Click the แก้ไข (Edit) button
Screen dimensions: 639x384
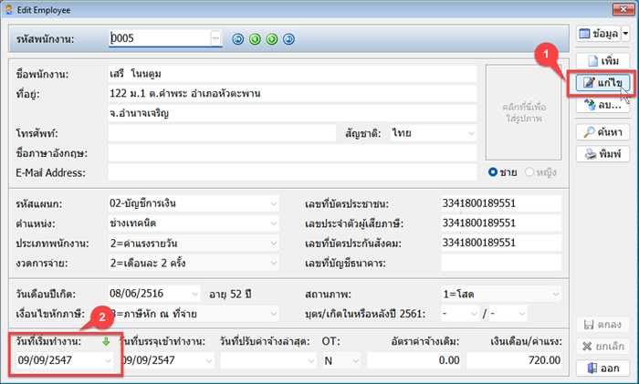pos(598,83)
